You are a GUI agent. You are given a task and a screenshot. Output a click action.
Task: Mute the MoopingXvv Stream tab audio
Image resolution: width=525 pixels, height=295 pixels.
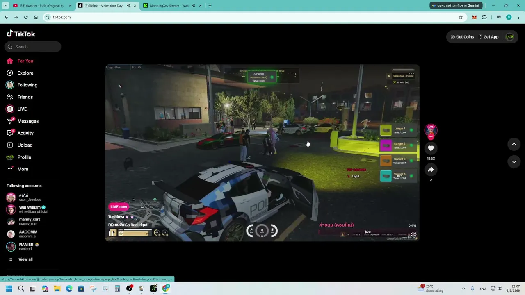point(194,6)
